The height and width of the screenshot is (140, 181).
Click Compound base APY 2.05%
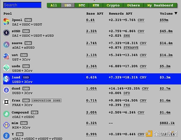91,113
